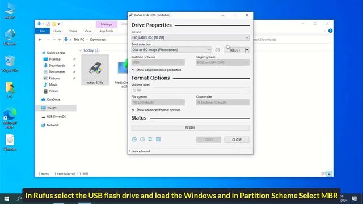Open the File tab in Explorer

pyautogui.click(x=43, y=31)
